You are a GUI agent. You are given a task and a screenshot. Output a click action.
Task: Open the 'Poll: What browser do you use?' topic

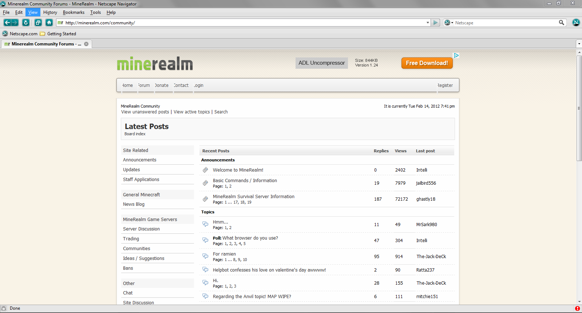pos(245,238)
